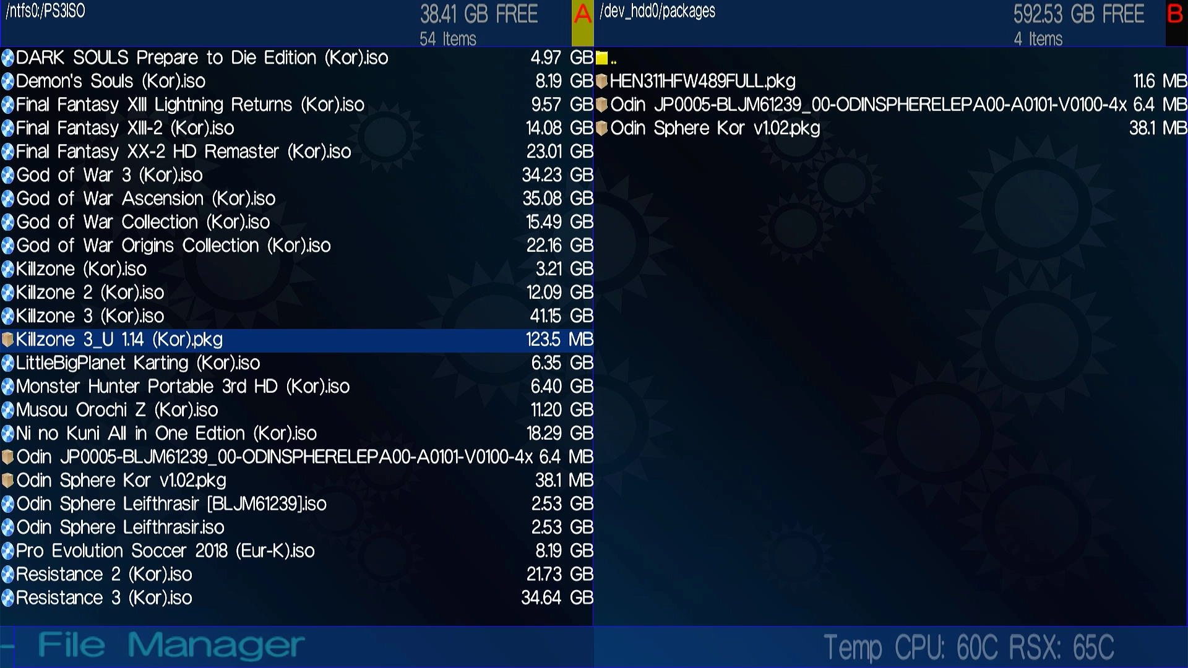
Task: Click the 38.41 GB FREE indicator
Action: pyautogui.click(x=479, y=14)
